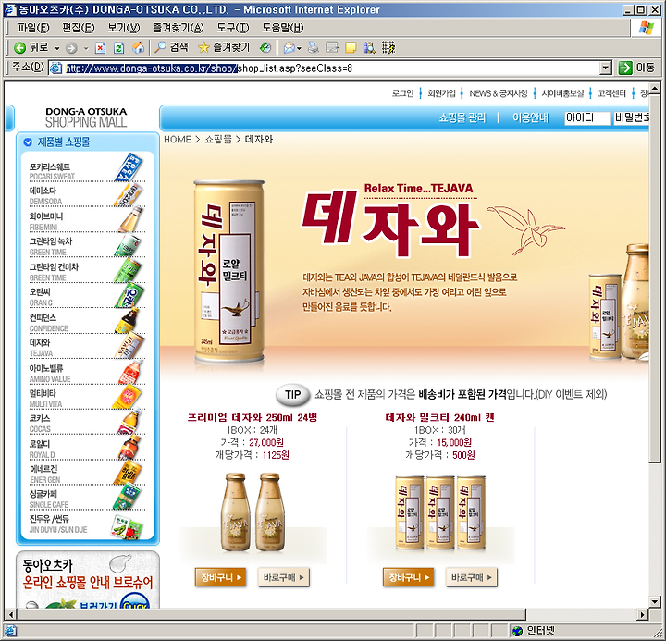Select 그린타임 건미차 category

87,271
